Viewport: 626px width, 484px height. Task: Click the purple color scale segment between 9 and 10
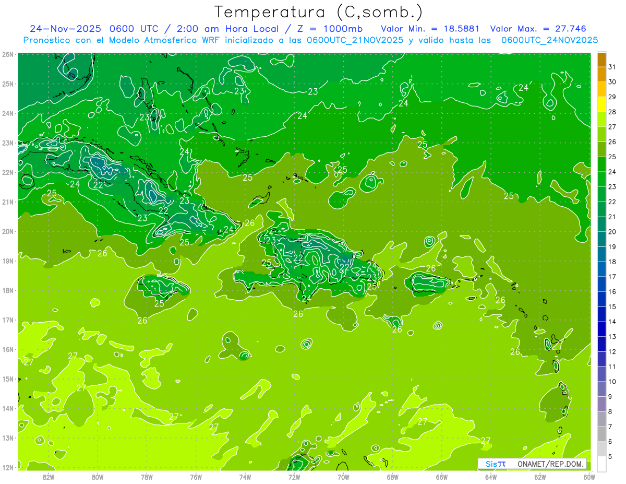pos(601,389)
